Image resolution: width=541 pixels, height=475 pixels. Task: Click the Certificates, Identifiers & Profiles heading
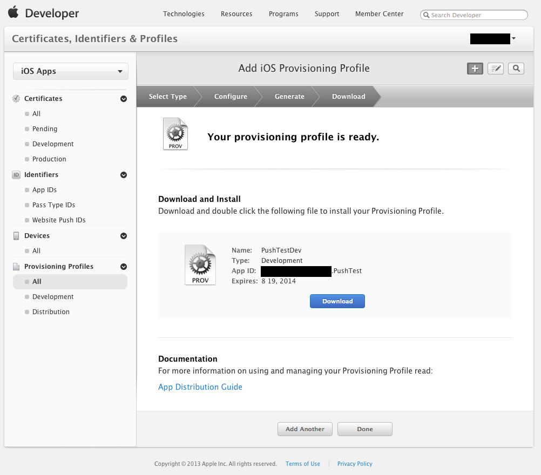point(95,39)
